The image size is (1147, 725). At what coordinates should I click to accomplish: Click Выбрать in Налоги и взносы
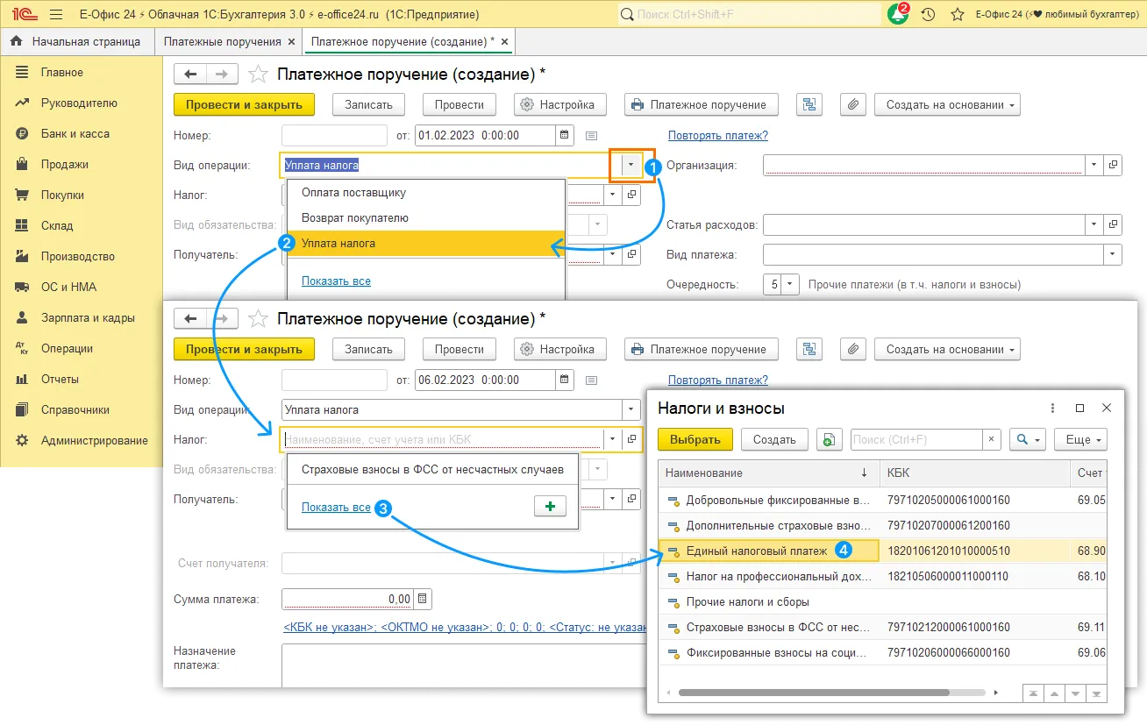tap(695, 439)
